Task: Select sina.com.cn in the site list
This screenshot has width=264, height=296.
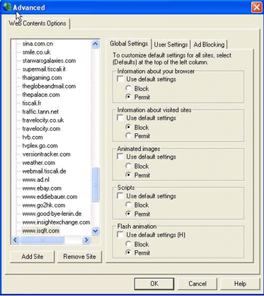Action: tap(38, 44)
